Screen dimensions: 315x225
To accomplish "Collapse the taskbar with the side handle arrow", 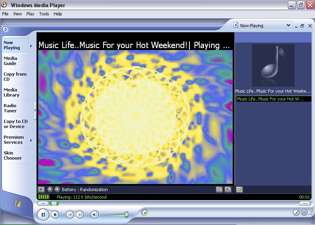I will point(35,110).
